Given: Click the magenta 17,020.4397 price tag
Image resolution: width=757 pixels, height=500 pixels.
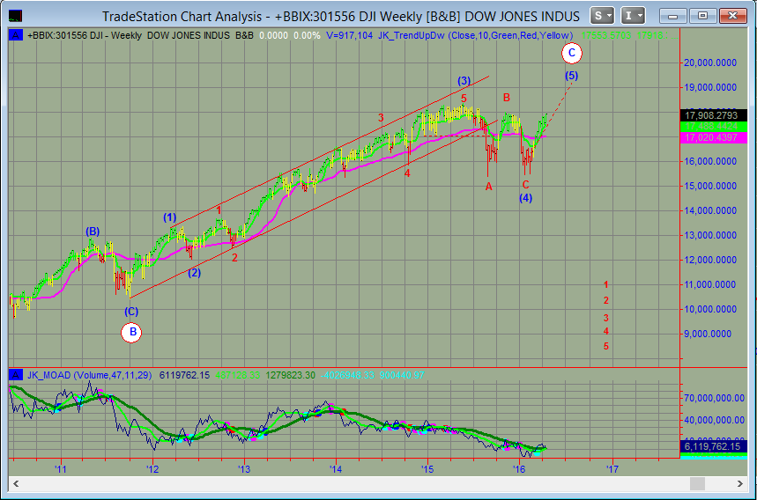Looking at the screenshot, I should click(x=713, y=138).
